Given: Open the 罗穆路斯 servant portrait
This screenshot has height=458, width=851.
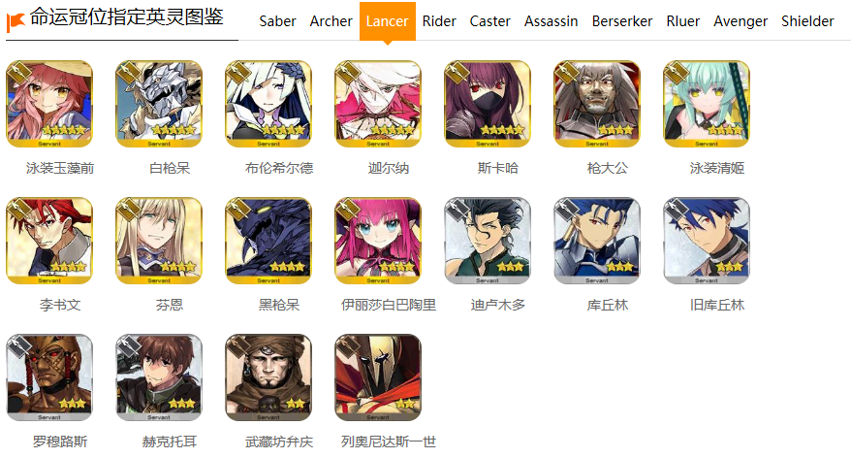Looking at the screenshot, I should [49, 377].
